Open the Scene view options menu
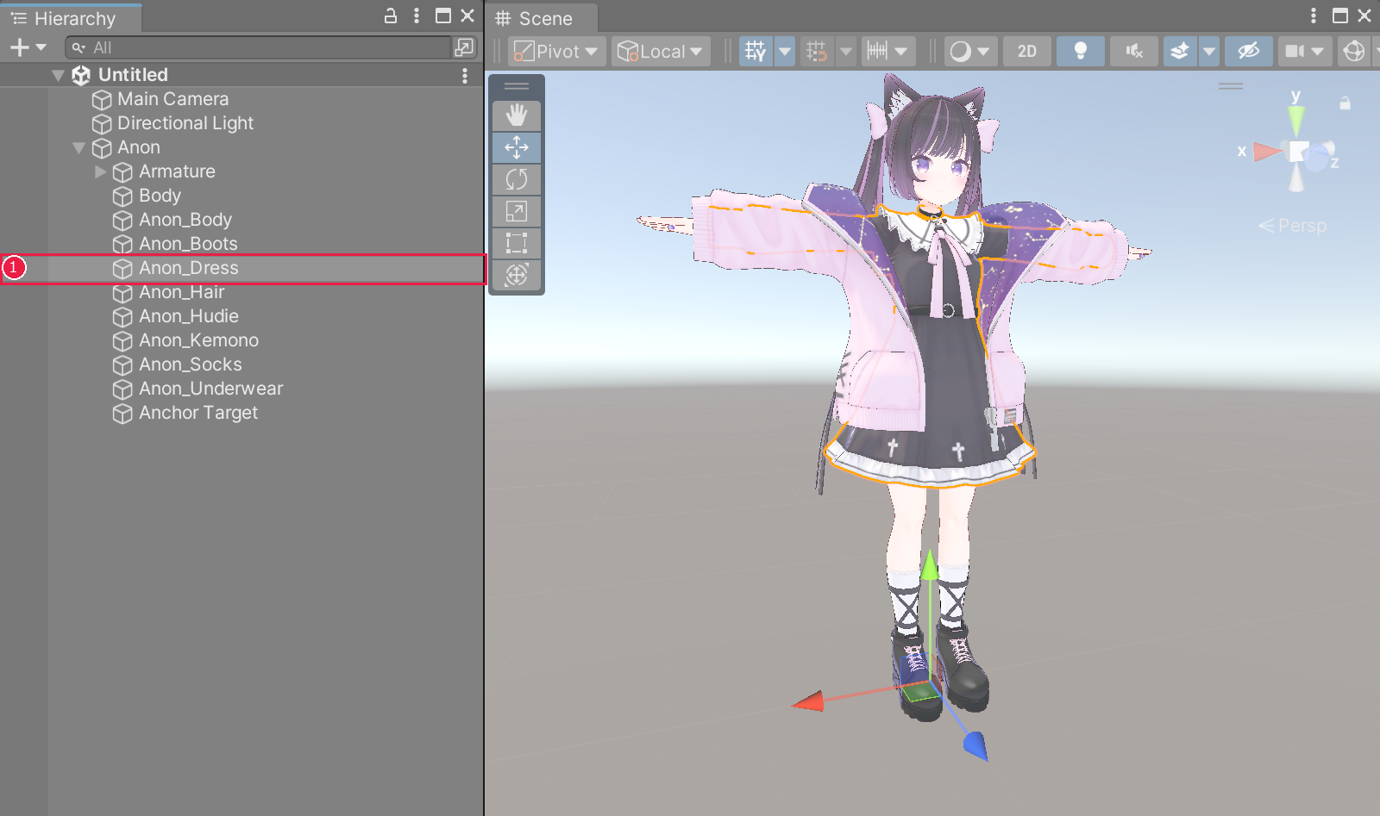This screenshot has width=1380, height=816. click(1314, 16)
